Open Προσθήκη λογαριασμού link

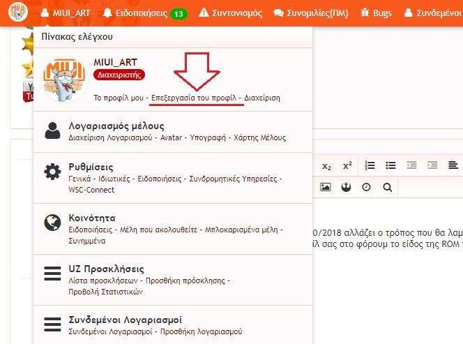(x=208, y=331)
